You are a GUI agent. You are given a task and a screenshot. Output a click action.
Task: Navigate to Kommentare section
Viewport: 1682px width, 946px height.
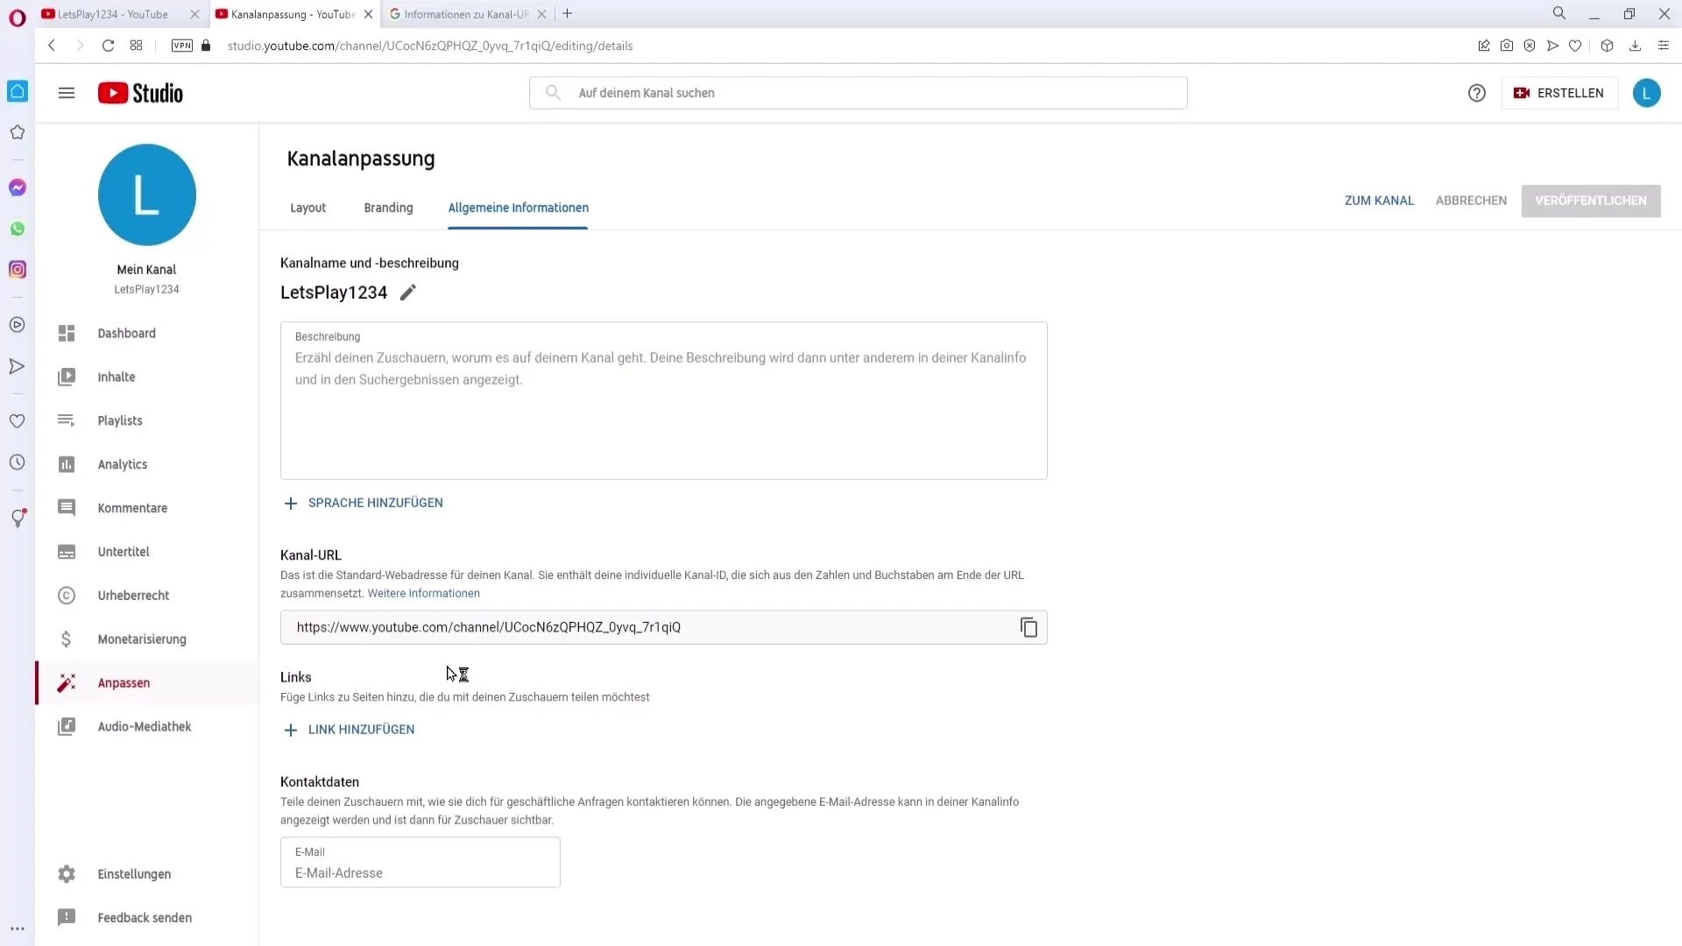point(133,508)
